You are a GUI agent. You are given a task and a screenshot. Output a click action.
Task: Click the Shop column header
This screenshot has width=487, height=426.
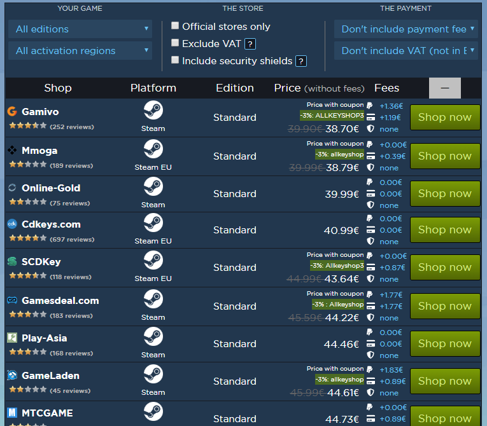tap(58, 88)
